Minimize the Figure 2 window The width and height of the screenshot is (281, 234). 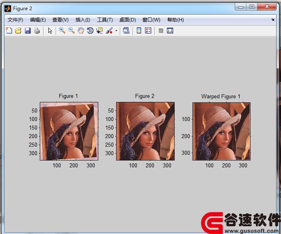[x=241, y=7]
